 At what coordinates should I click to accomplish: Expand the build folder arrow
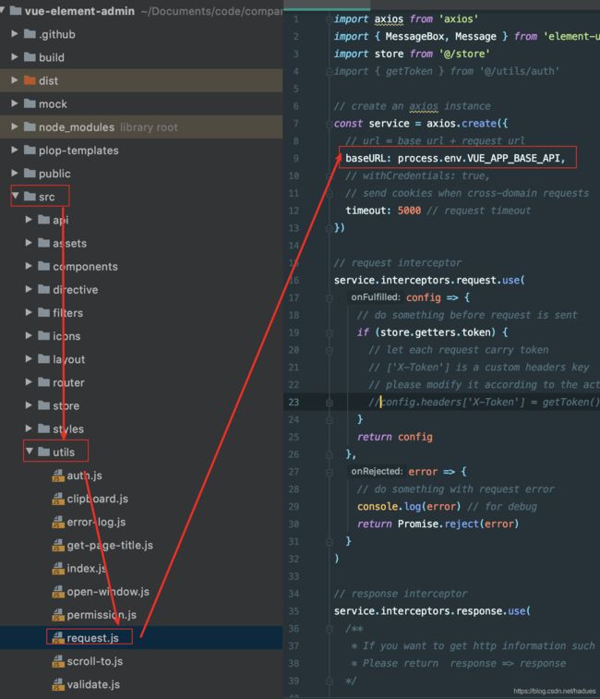pos(14,57)
